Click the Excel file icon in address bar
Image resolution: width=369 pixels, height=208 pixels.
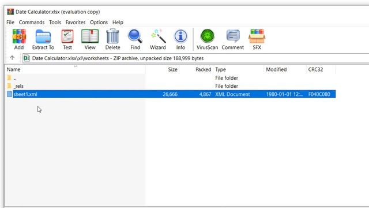[x=27, y=58]
